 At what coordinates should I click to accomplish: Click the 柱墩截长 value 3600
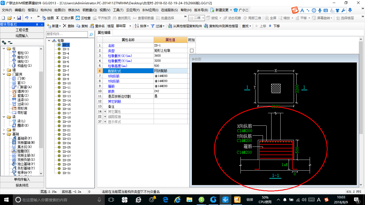pyautogui.click(x=170, y=56)
